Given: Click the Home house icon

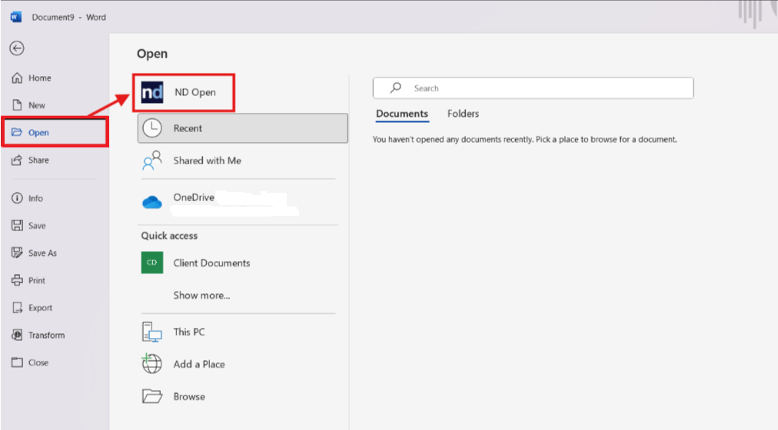Looking at the screenshot, I should (18, 78).
